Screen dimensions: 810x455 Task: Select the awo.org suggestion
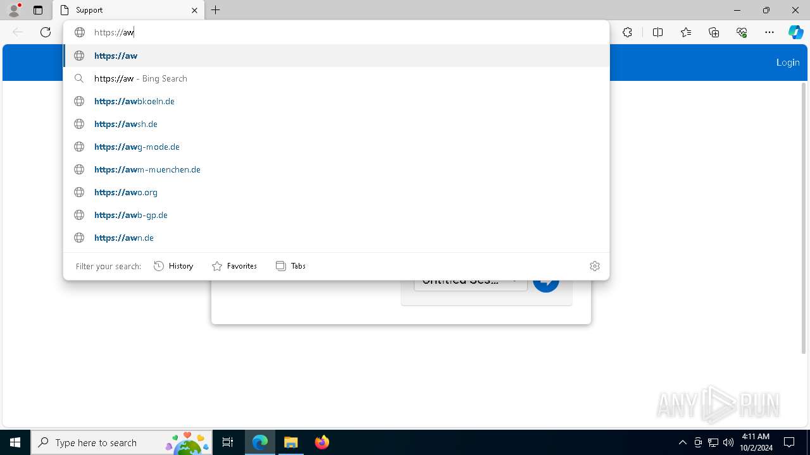[x=336, y=192]
